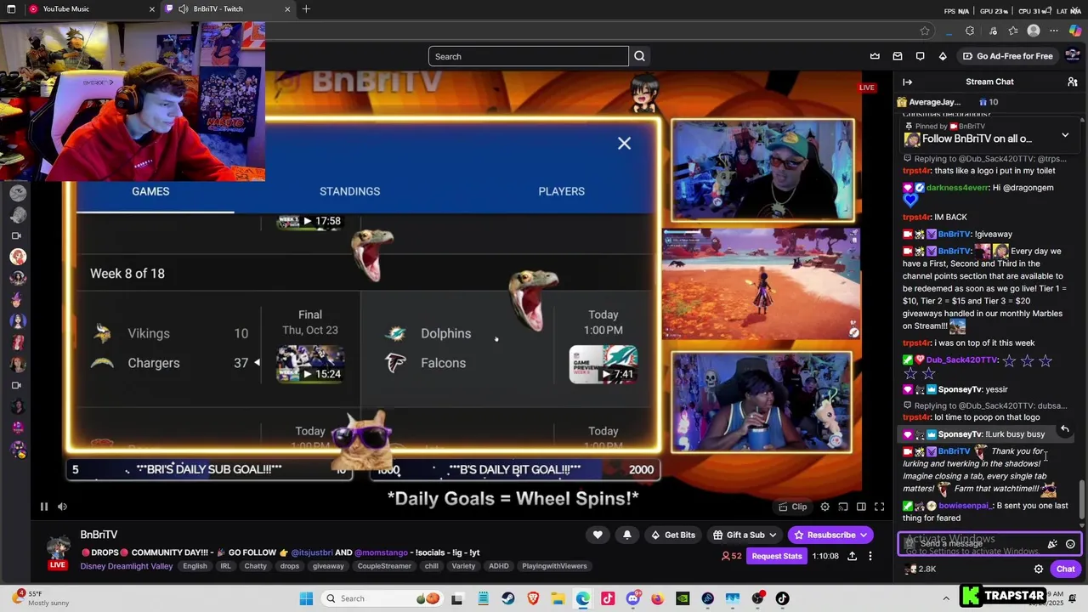Play the Dolphins Falcons 7:41 game preview
The height and width of the screenshot is (612, 1088).
[603, 364]
